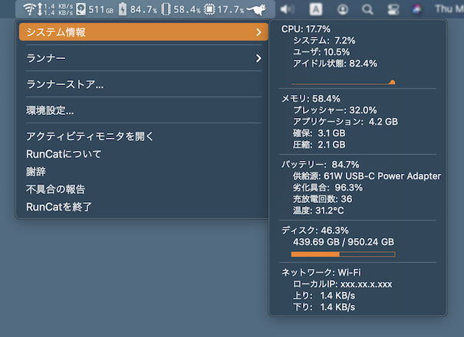
Task: Click the disk storage icon showing 511 GB
Action: pos(81,10)
